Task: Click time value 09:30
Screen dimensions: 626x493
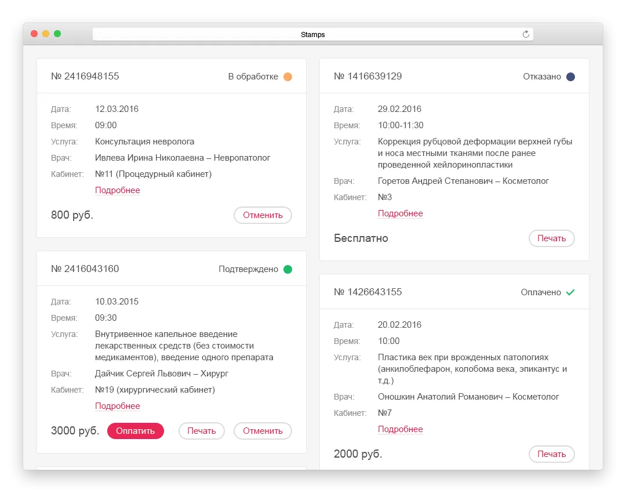Action: pyautogui.click(x=106, y=318)
